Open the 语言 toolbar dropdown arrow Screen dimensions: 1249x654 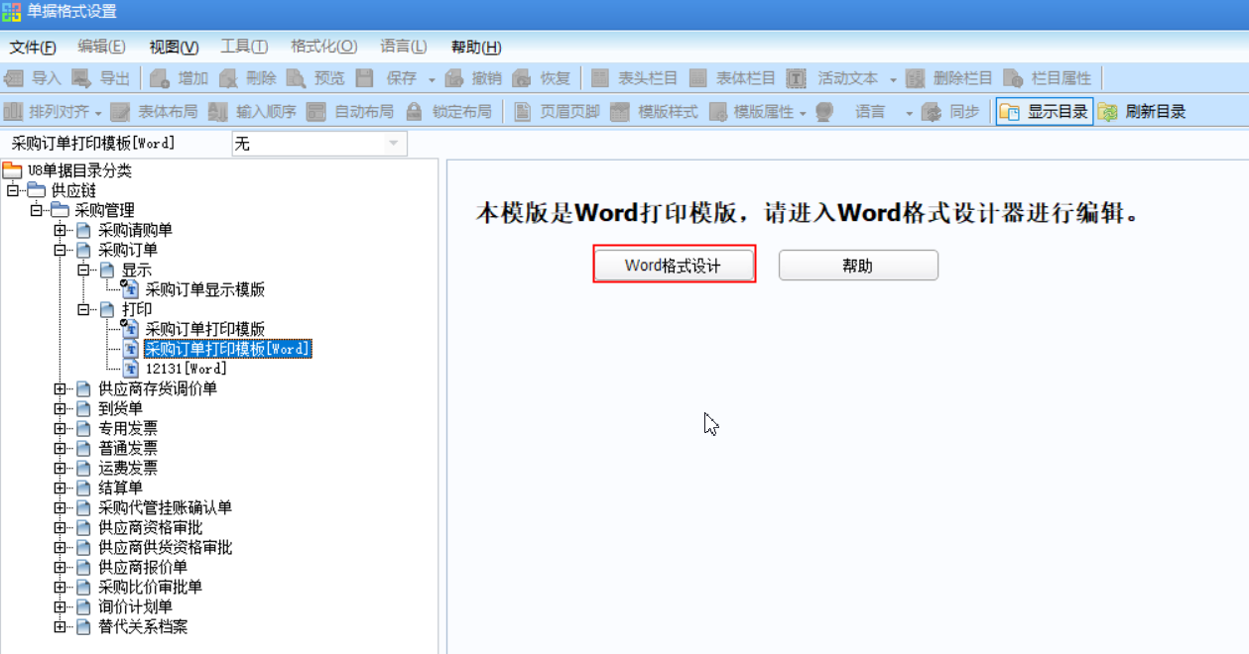pyautogui.click(x=910, y=113)
